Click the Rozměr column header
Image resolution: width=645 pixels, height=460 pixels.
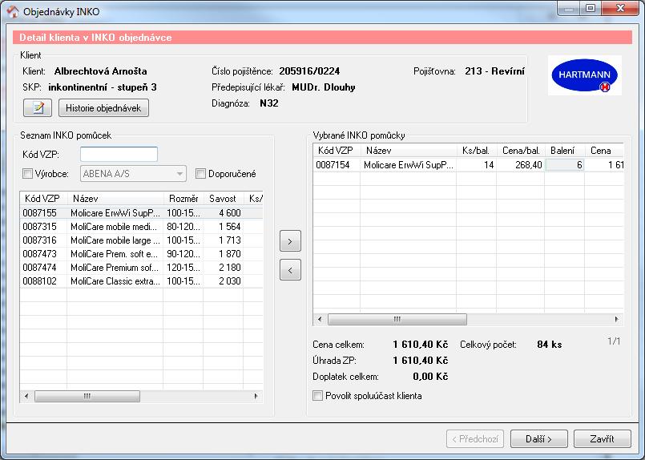[x=183, y=199]
